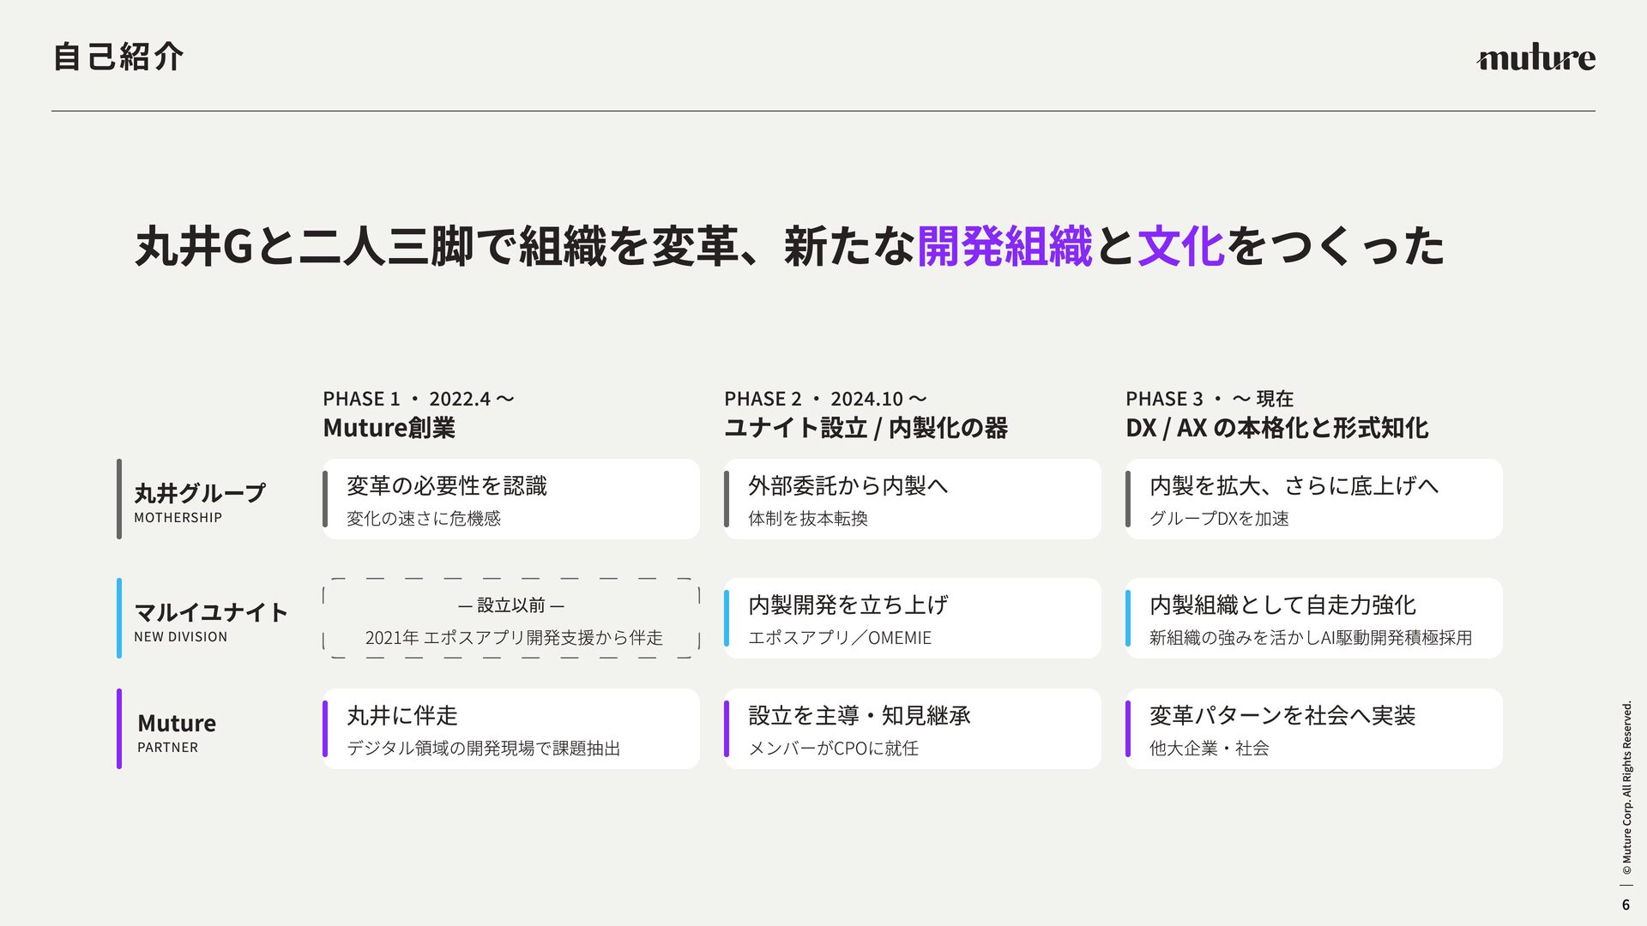The height and width of the screenshot is (926, 1647).
Task: Click the PHASE 2 ・ 2024.10 〜 label
Action: click(x=825, y=399)
